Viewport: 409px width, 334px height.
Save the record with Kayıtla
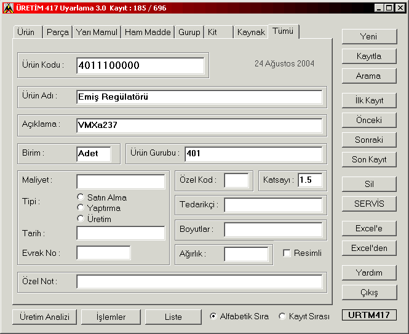click(369, 57)
